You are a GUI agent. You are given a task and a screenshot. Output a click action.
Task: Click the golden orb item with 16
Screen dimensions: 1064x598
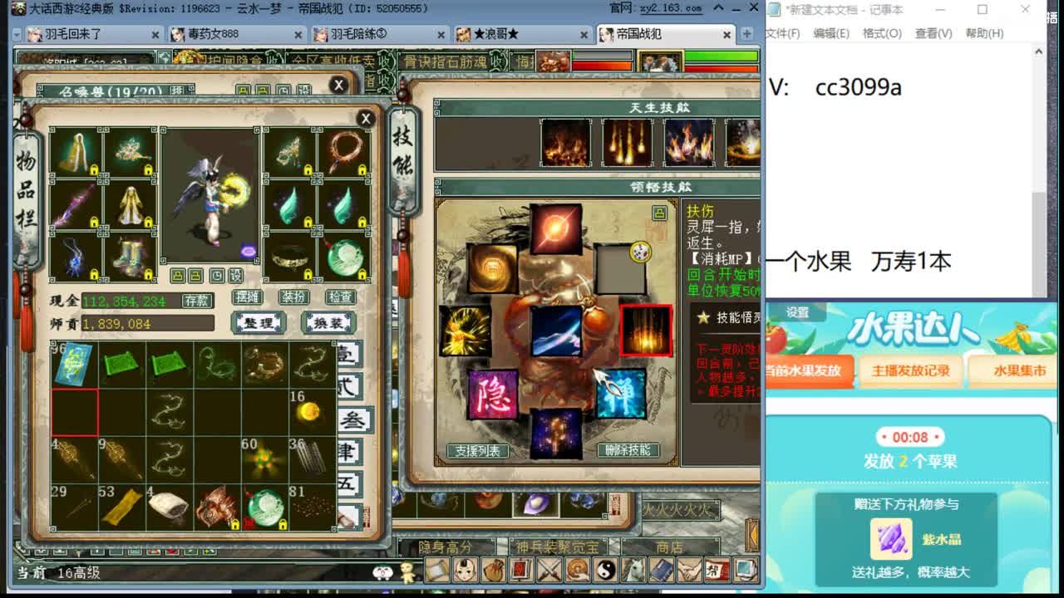pos(313,412)
